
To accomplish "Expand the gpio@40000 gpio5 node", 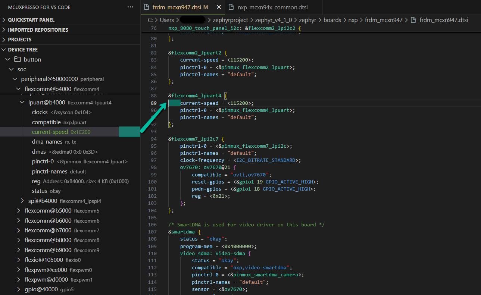I will click(18, 289).
